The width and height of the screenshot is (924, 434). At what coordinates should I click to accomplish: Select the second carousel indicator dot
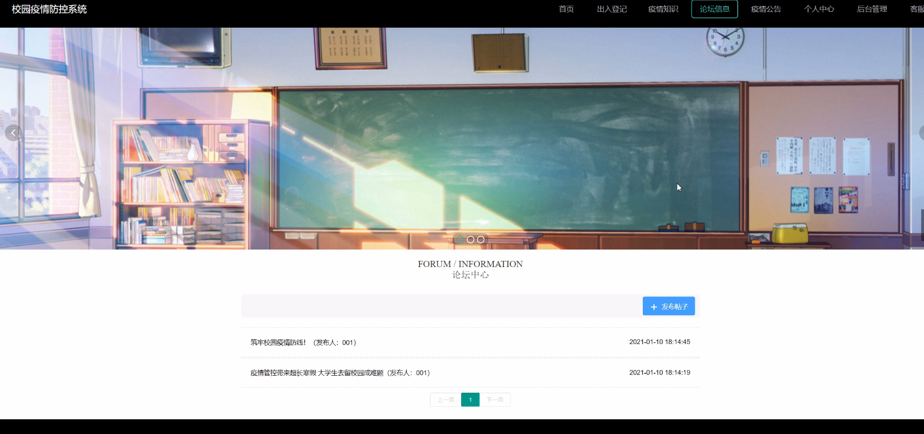point(470,239)
